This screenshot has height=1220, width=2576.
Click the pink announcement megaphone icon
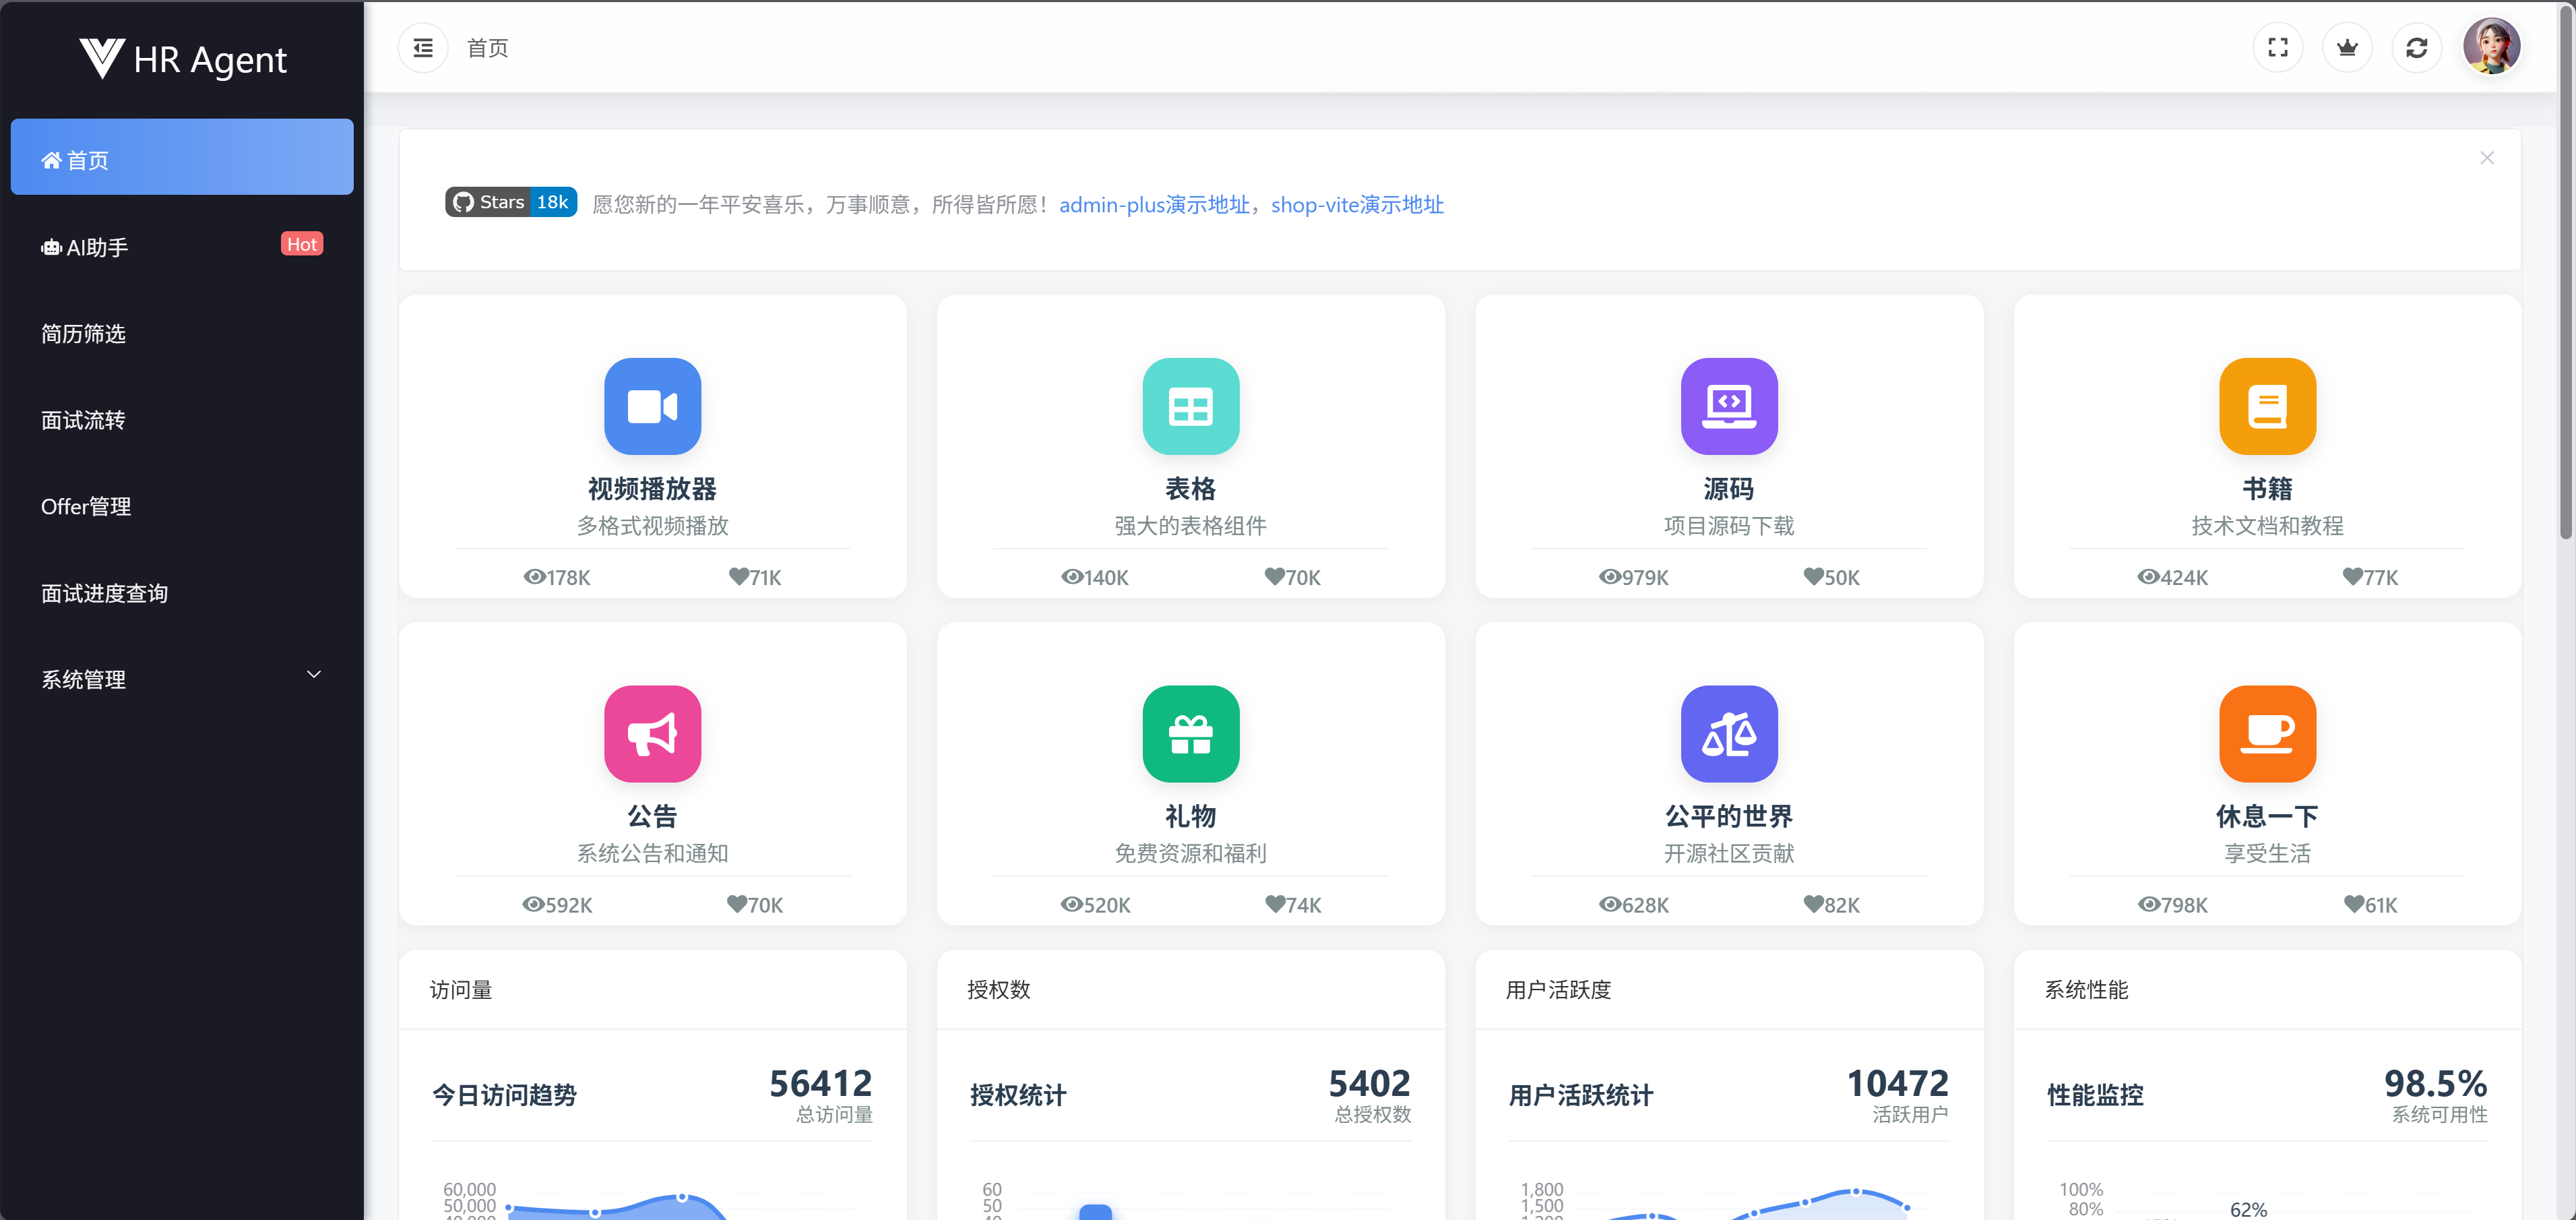(x=652, y=733)
